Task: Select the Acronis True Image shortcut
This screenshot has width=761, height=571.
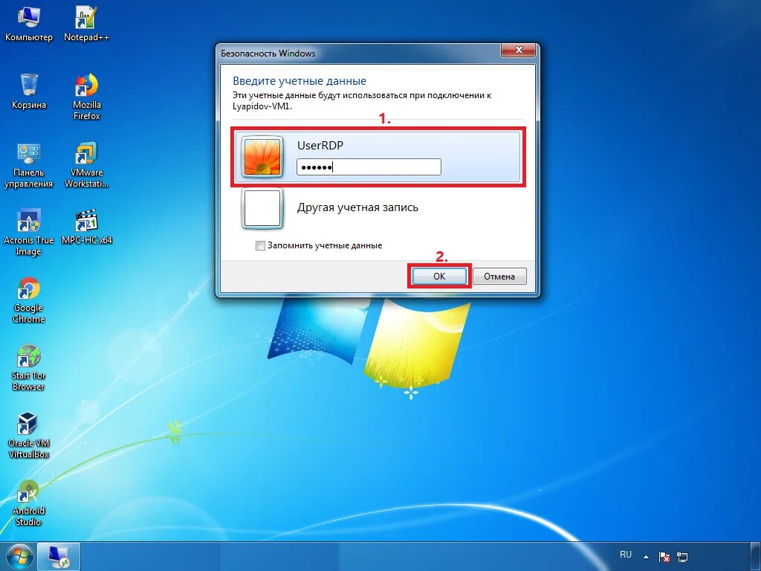Action: 28,232
